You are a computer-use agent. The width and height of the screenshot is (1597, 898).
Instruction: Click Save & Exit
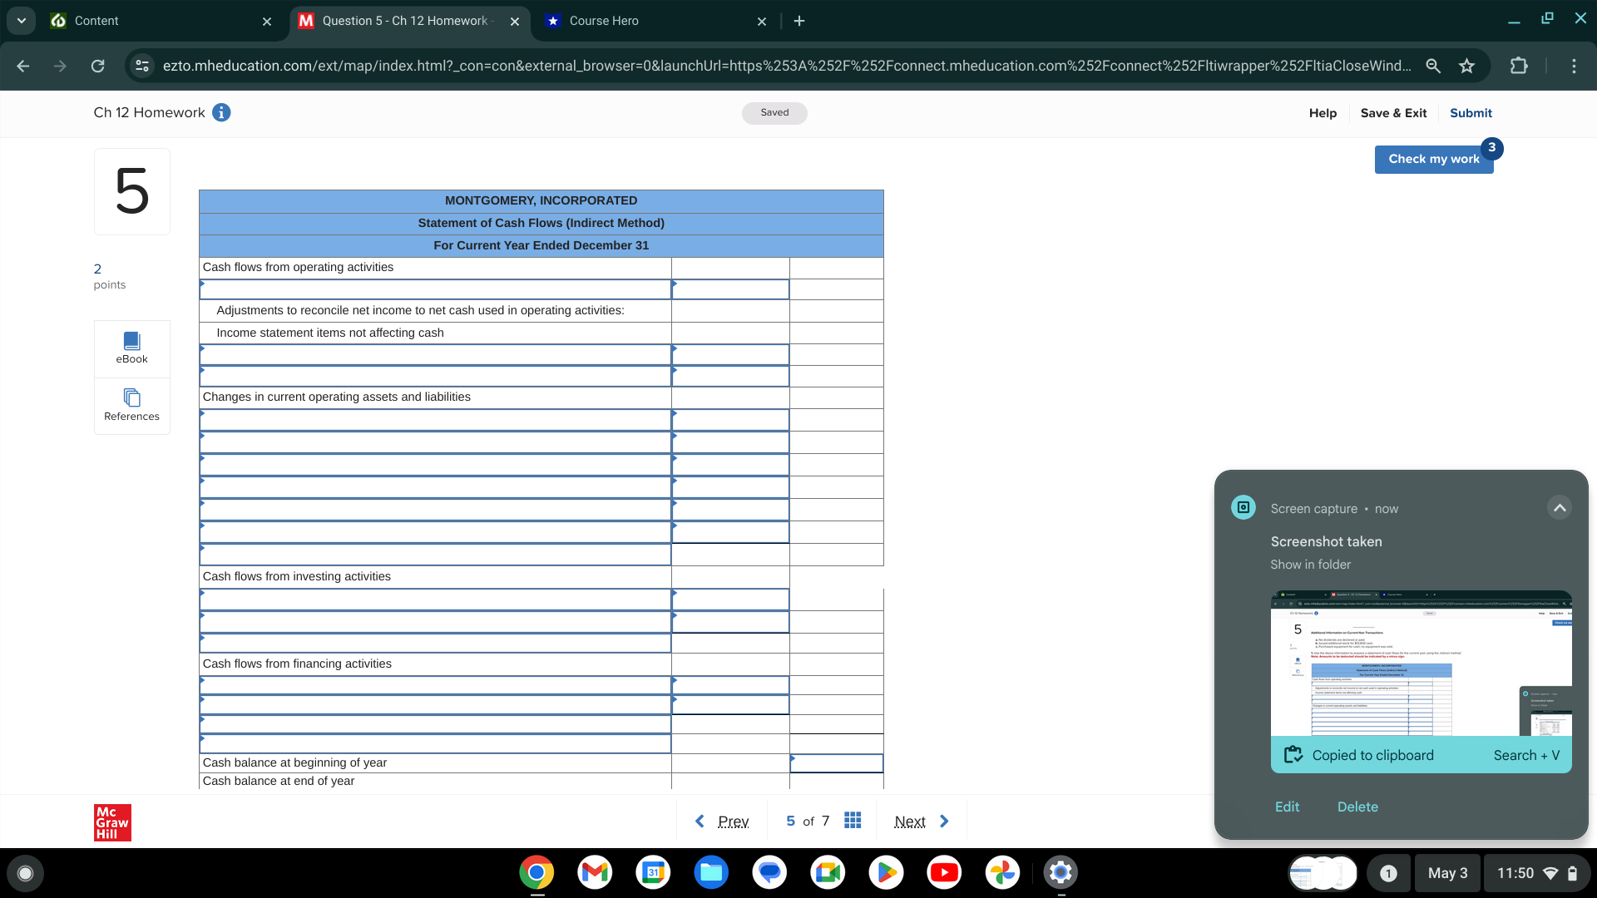(1393, 113)
